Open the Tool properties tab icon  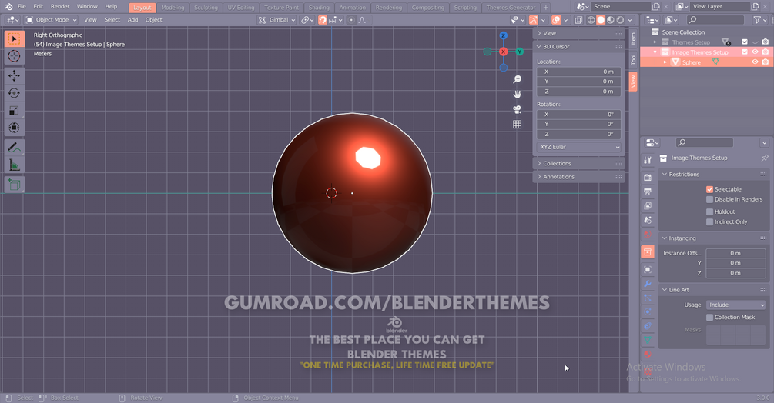tap(648, 160)
